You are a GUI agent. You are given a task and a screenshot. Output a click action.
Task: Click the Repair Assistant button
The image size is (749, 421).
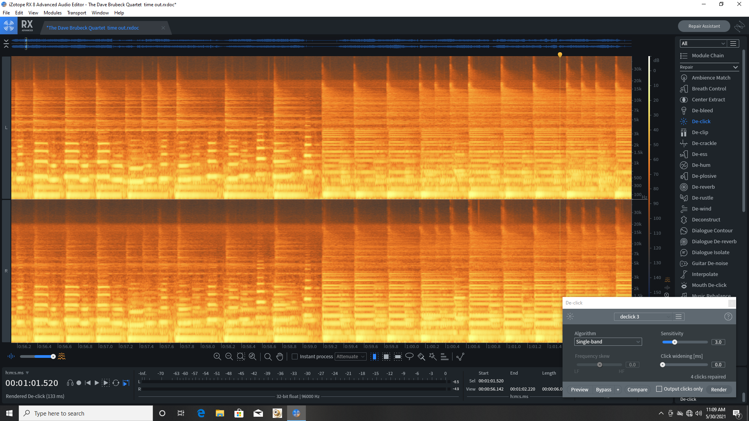tap(704, 26)
